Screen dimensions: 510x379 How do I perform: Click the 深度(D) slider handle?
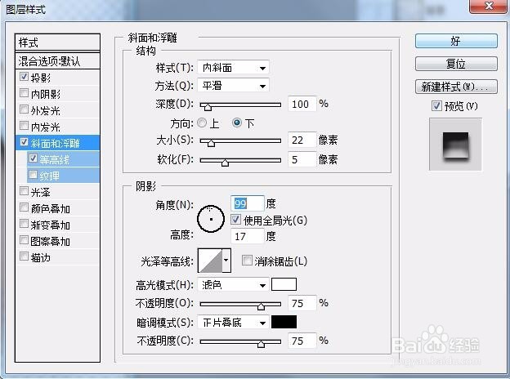pos(208,107)
